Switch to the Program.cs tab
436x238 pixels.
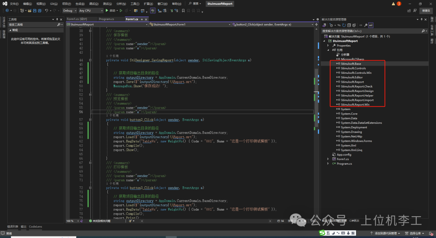click(106, 19)
